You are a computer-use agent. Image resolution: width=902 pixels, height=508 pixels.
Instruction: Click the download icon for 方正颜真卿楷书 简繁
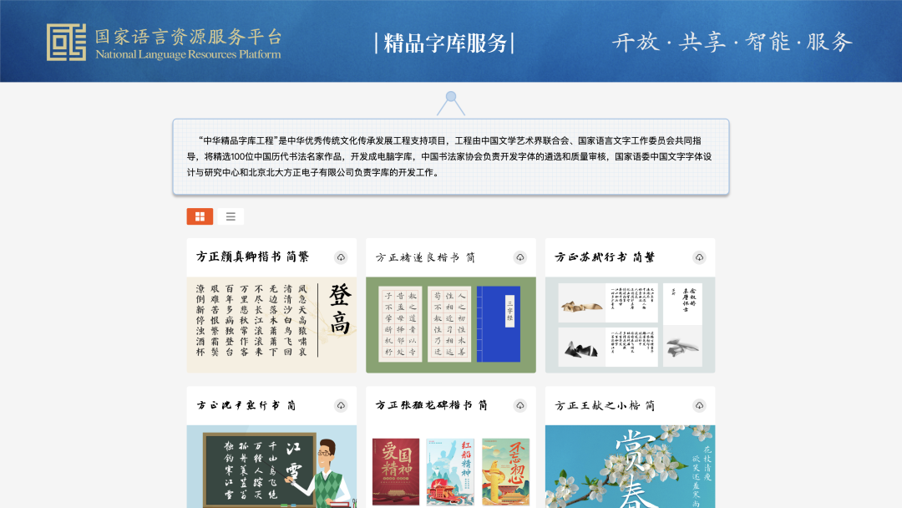pyautogui.click(x=341, y=257)
